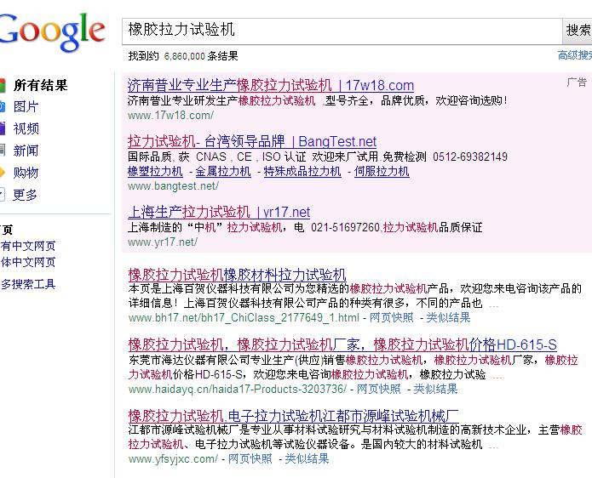This screenshot has height=478, width=592.
Task: Filter by 所有中文网页
Action: pyautogui.click(x=28, y=246)
